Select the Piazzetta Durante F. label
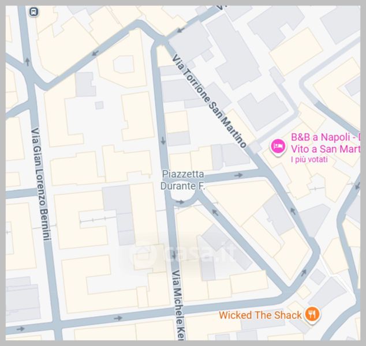This screenshot has height=346, width=366. coord(183,180)
